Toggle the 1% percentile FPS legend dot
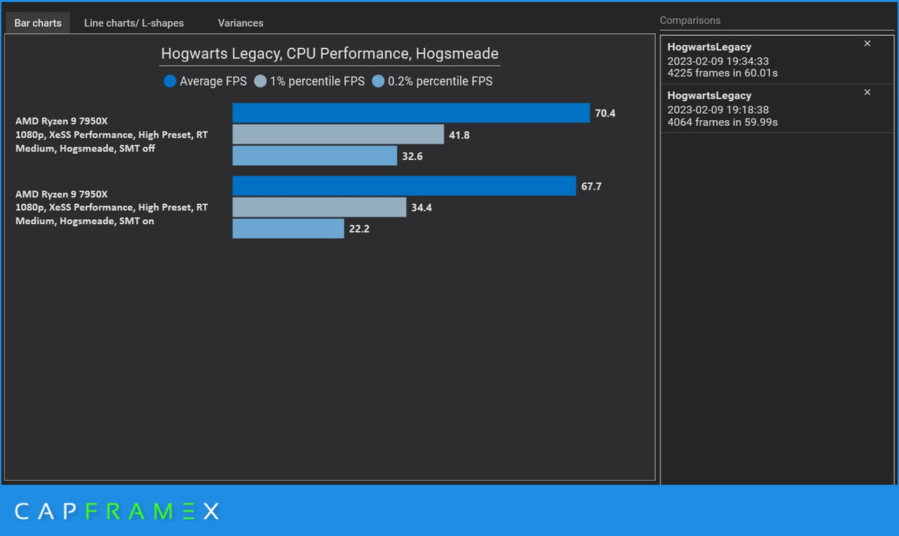Image resolution: width=899 pixels, height=536 pixels. coord(260,81)
